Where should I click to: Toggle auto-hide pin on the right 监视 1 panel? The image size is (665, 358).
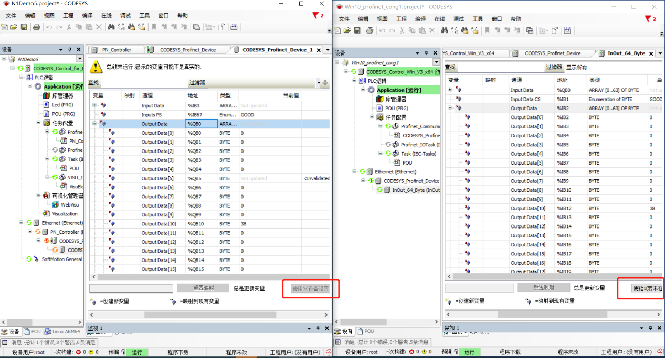[x=649, y=328]
